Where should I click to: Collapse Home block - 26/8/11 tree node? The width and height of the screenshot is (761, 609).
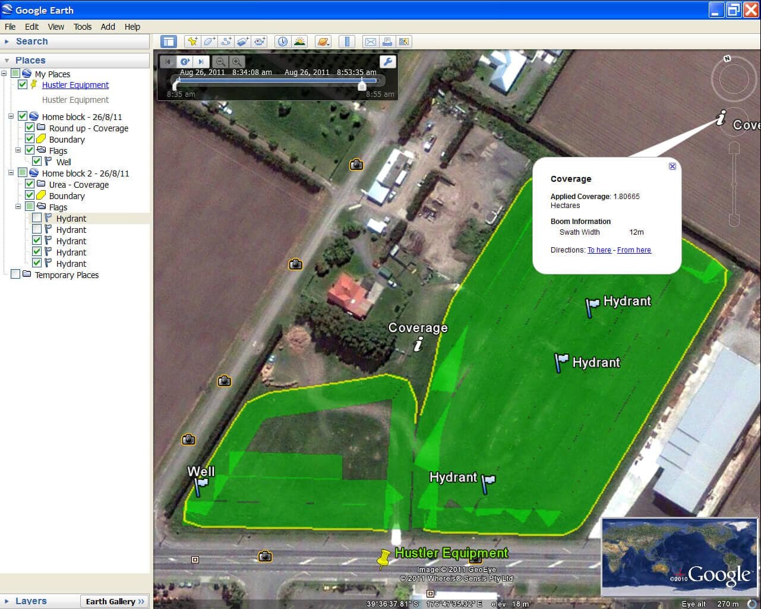pos(11,116)
